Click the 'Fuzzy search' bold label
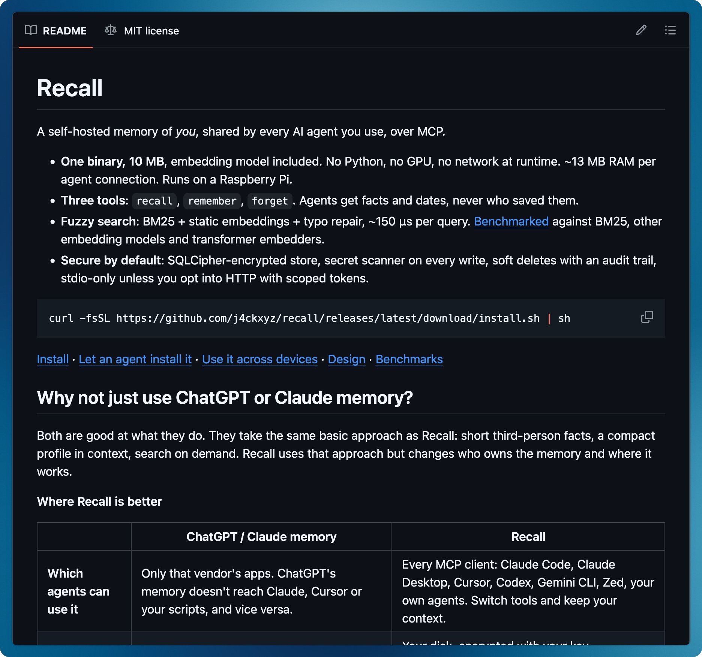Screen dimensions: 702x657 point(98,221)
